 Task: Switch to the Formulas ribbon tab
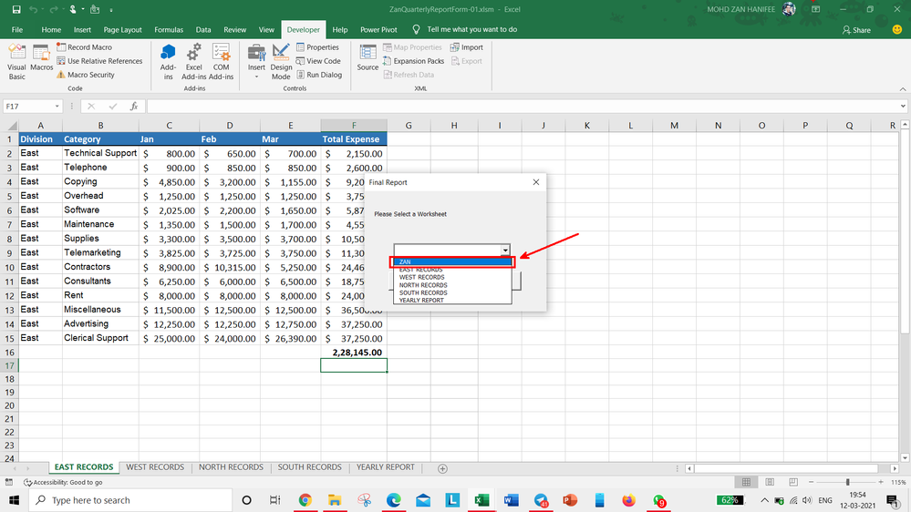click(169, 29)
